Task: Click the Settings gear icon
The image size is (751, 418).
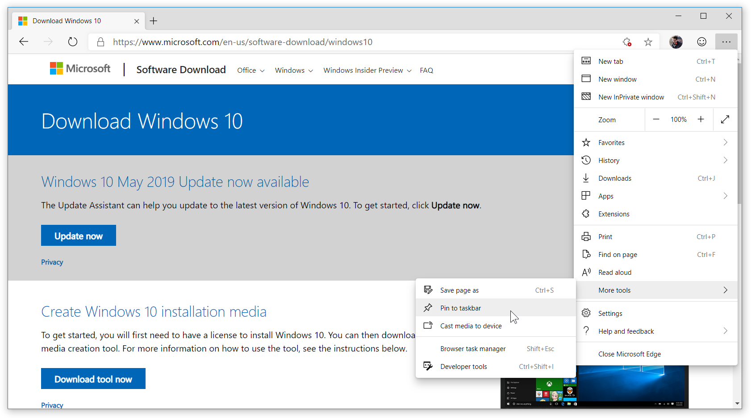Action: pyautogui.click(x=586, y=313)
